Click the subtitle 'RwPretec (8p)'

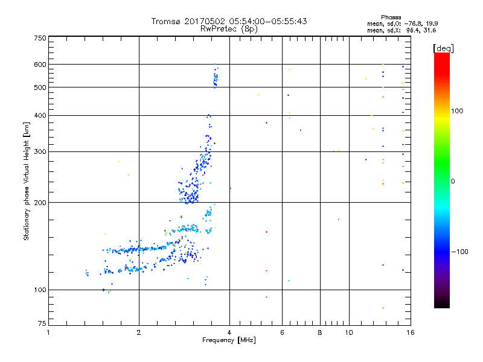point(229,29)
